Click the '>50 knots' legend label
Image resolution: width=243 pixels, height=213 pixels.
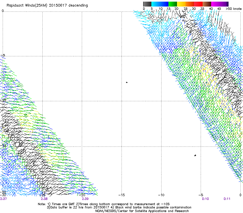[233, 9]
